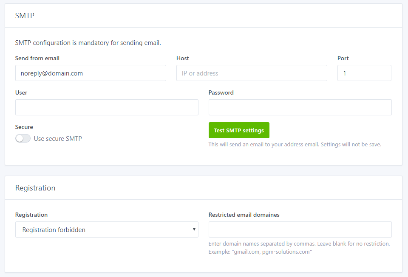Click the SMTP section heading
The height and width of the screenshot is (277, 408).
click(x=25, y=16)
